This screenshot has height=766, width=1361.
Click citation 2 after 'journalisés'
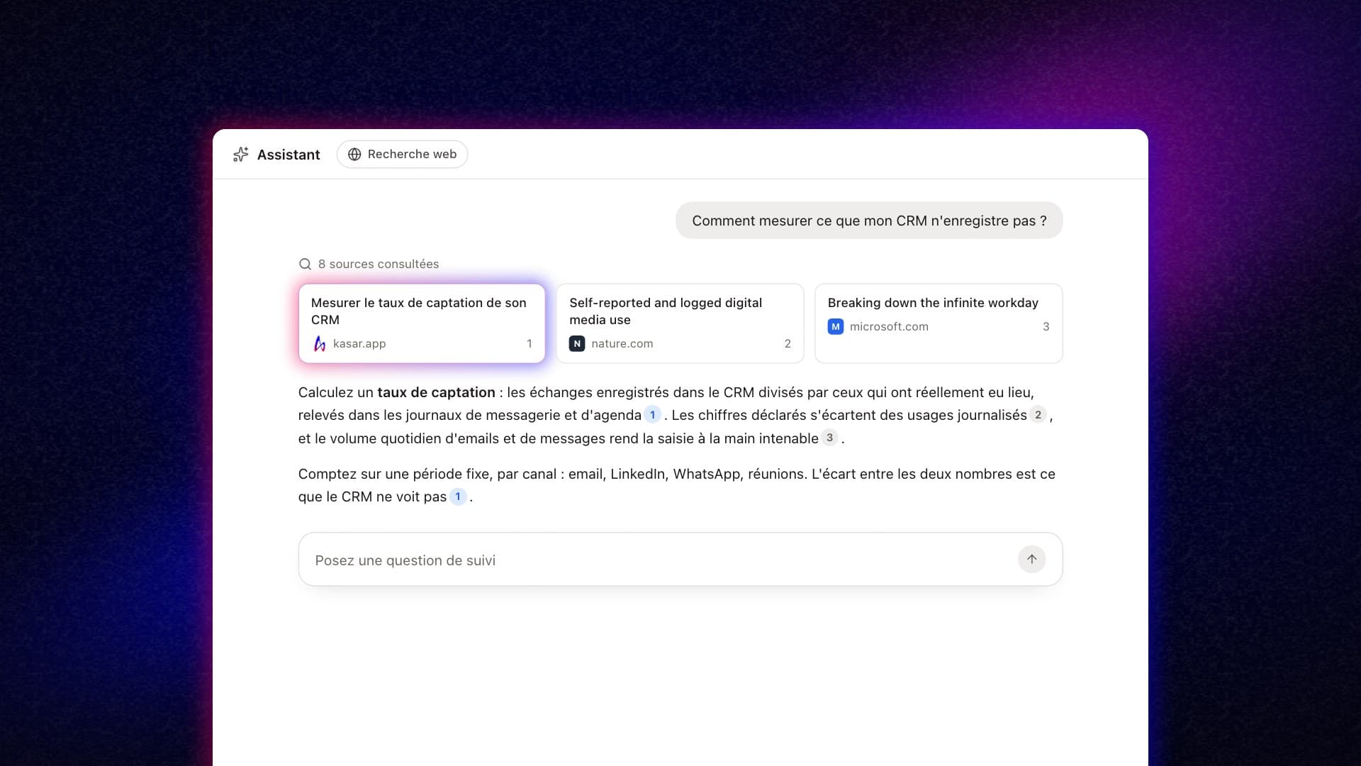tap(1038, 415)
